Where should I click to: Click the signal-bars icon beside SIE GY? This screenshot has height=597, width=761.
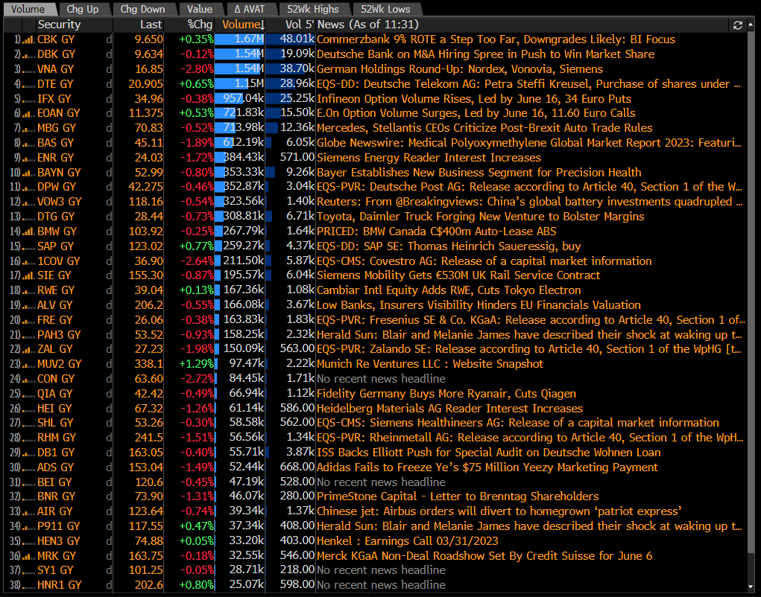pyautogui.click(x=28, y=275)
